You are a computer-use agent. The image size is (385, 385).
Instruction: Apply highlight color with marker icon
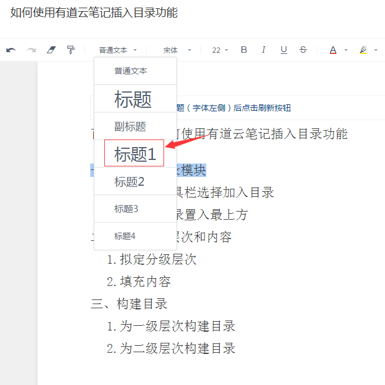coord(363,50)
